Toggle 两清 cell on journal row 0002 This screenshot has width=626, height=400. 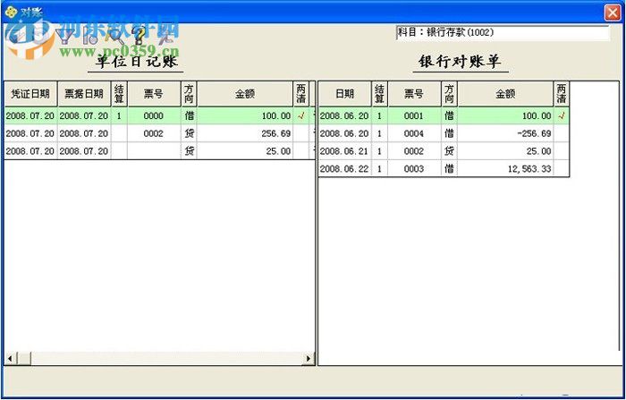[301, 133]
